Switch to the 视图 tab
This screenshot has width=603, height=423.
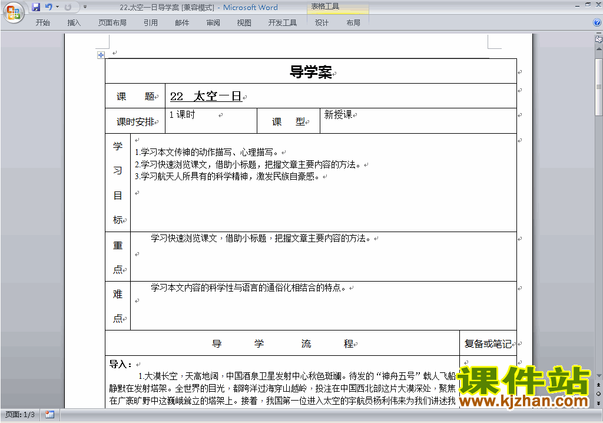tap(244, 23)
